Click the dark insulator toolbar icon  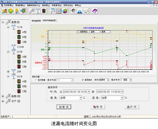[44, 11]
